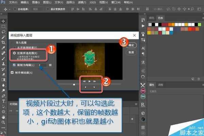Enable the '自动选择' checkbox in options bar
Image resolution: width=204 pixels, height=136 pixels.
point(15,9)
